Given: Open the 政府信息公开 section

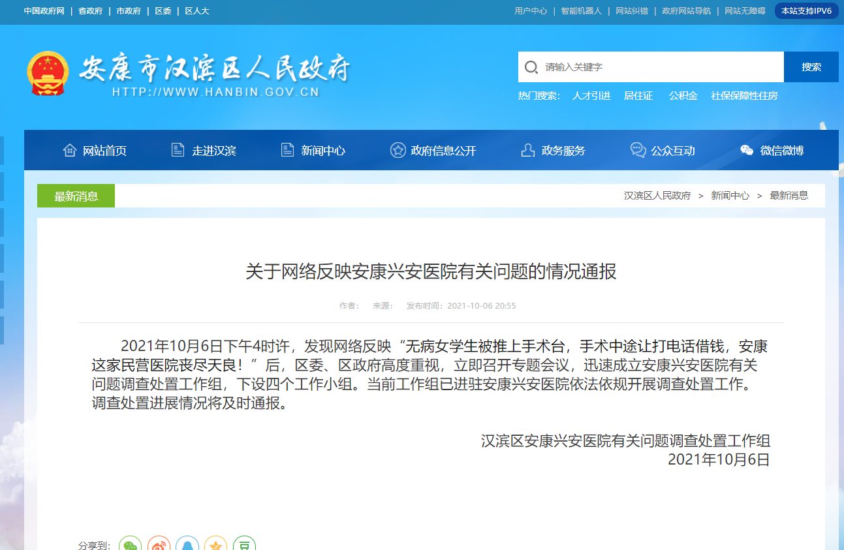Looking at the screenshot, I should pos(433,151).
